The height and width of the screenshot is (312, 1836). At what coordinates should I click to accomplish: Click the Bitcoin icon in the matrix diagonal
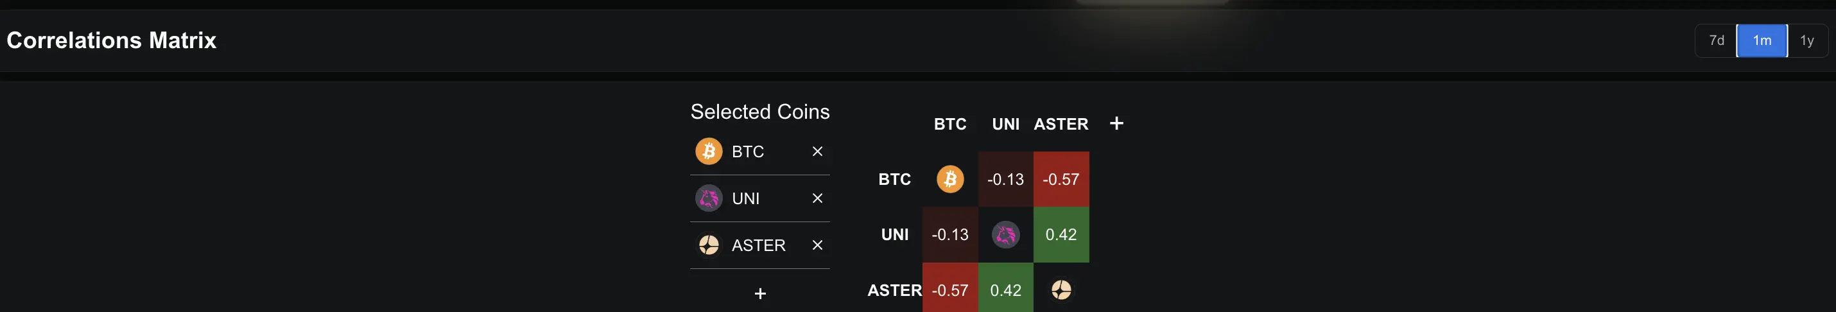(x=950, y=180)
